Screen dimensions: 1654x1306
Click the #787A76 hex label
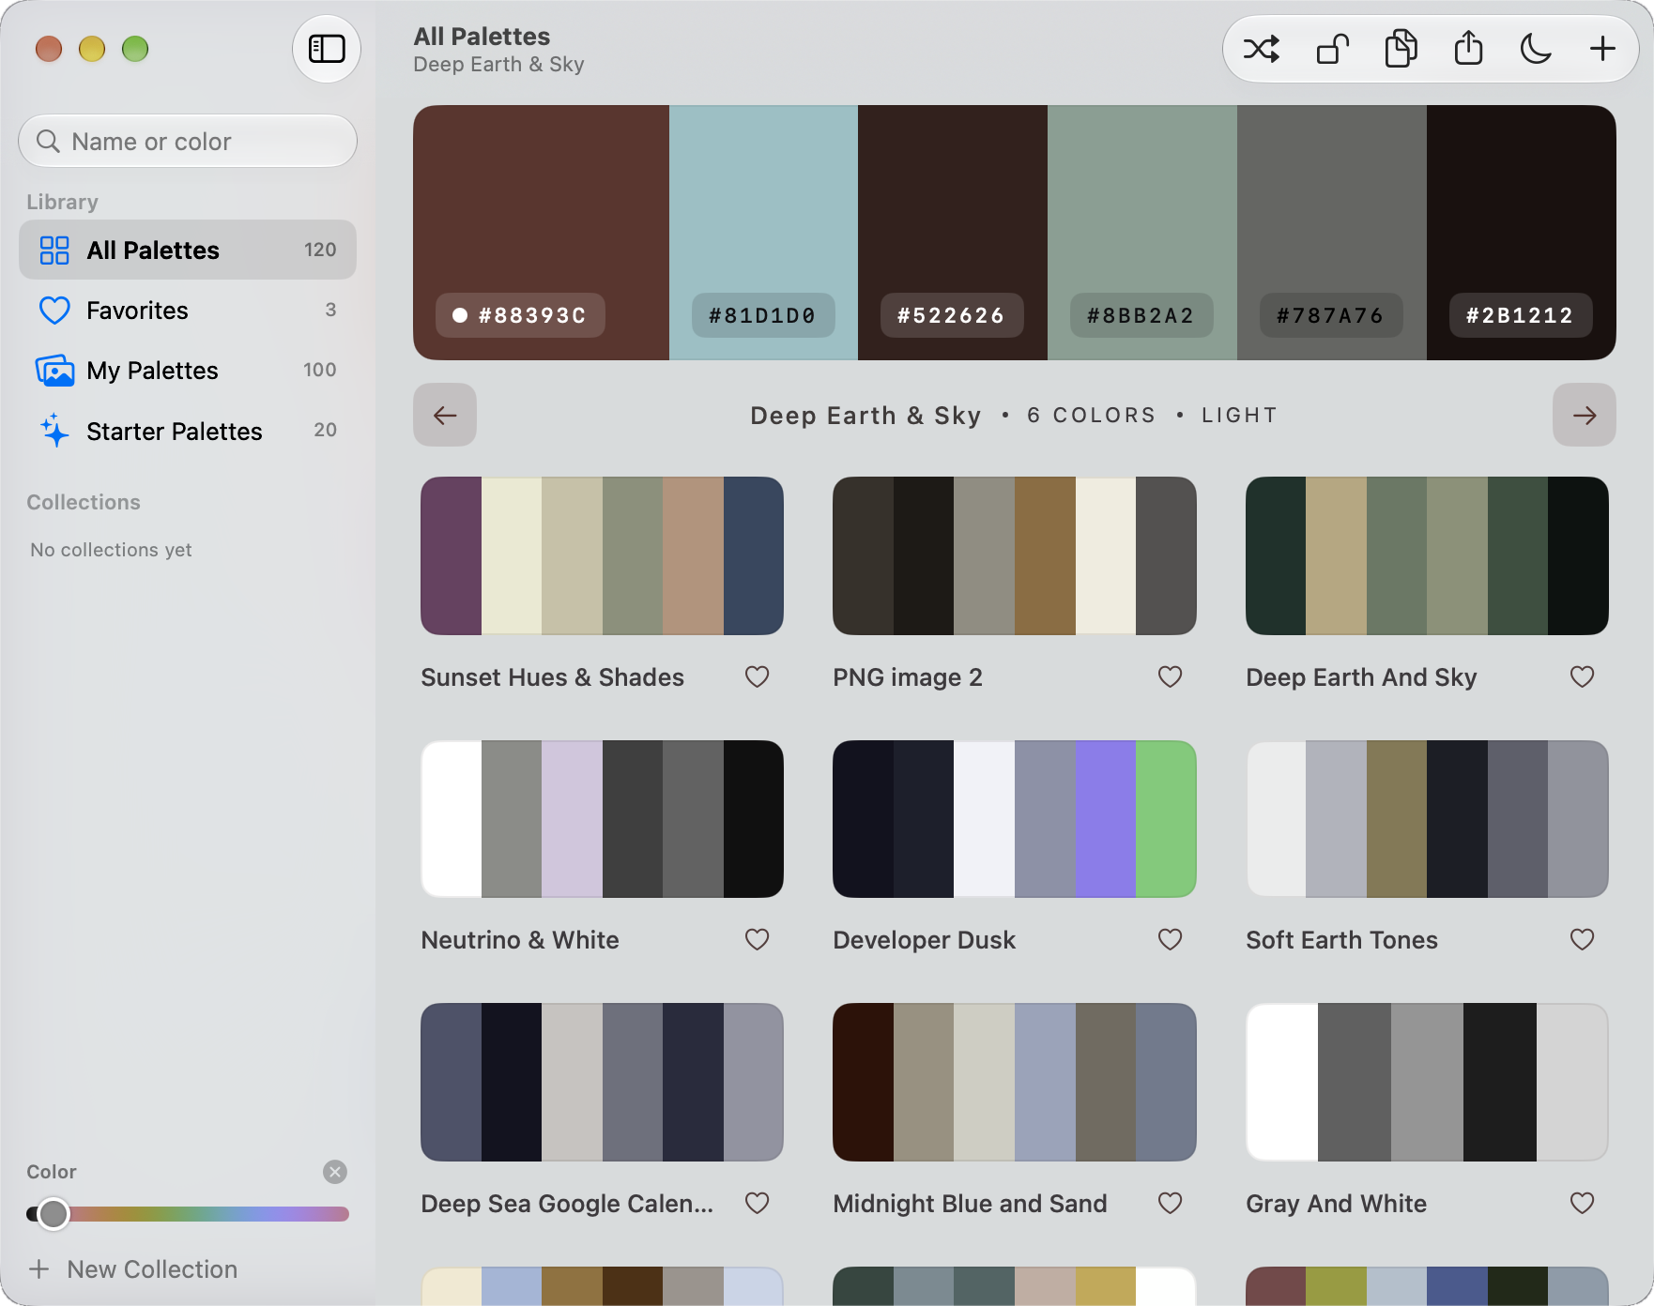click(1330, 315)
